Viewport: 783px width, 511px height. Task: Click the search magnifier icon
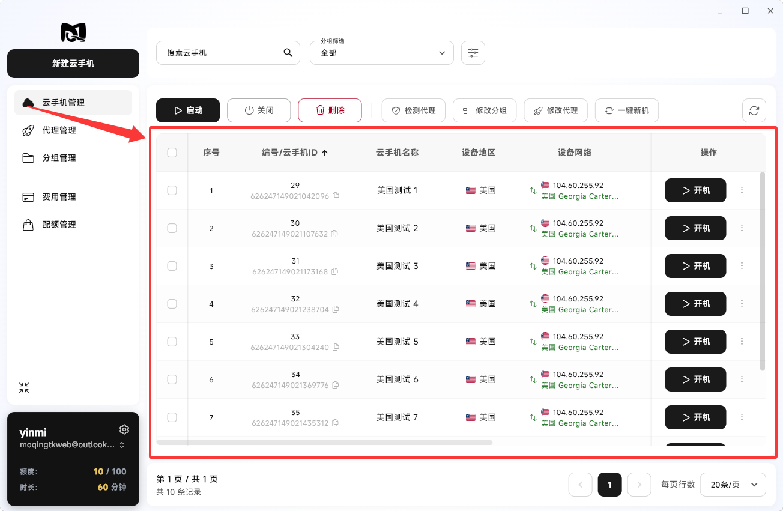pos(288,53)
